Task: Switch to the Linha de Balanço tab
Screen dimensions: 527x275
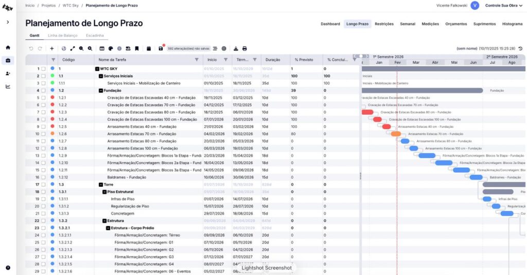Action: pos(63,35)
